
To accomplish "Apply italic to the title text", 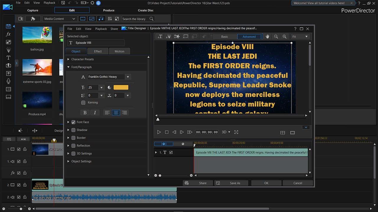I will click(95, 112).
